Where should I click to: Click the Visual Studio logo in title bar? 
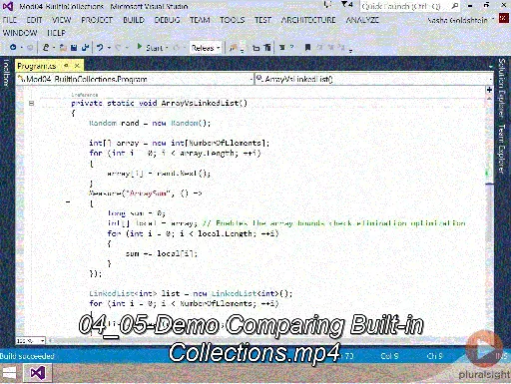point(8,6)
